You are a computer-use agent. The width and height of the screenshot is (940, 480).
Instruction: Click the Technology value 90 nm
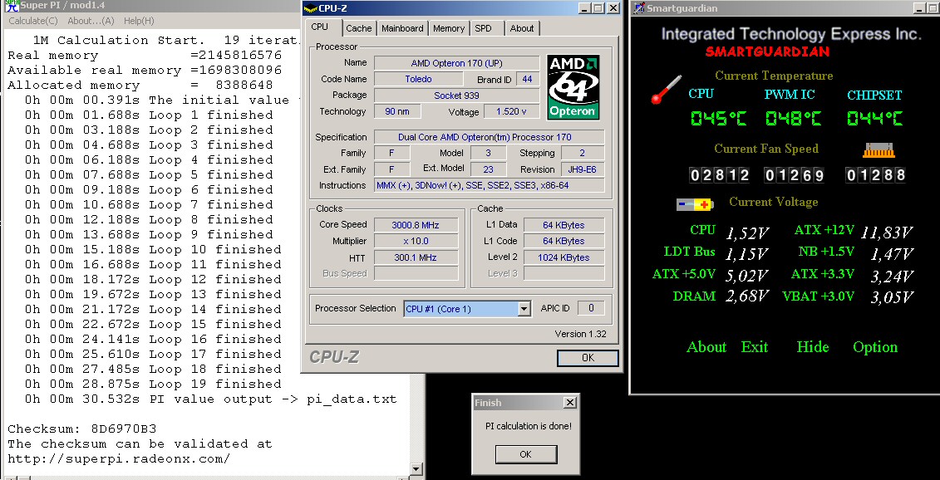tap(397, 111)
